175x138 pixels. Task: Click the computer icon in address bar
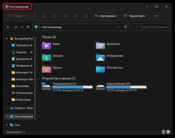click(36, 27)
